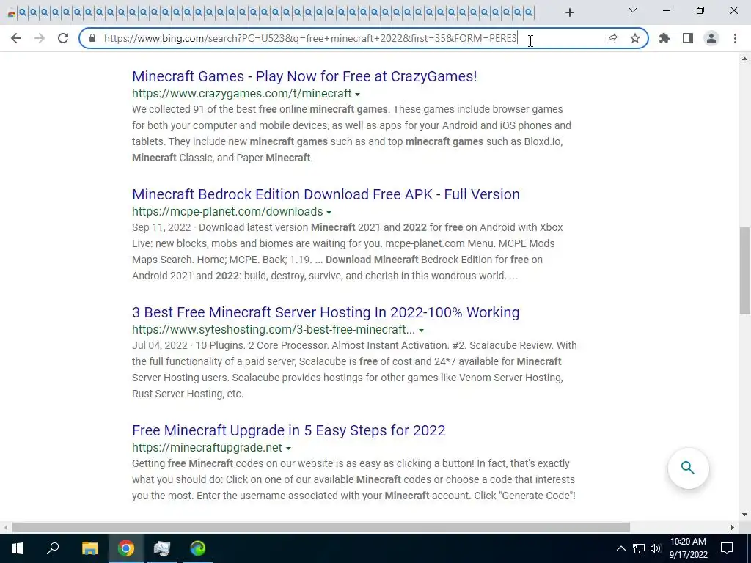The image size is (751, 563).
Task: Click the minecraftupgrade.net green URL
Action: 207,448
